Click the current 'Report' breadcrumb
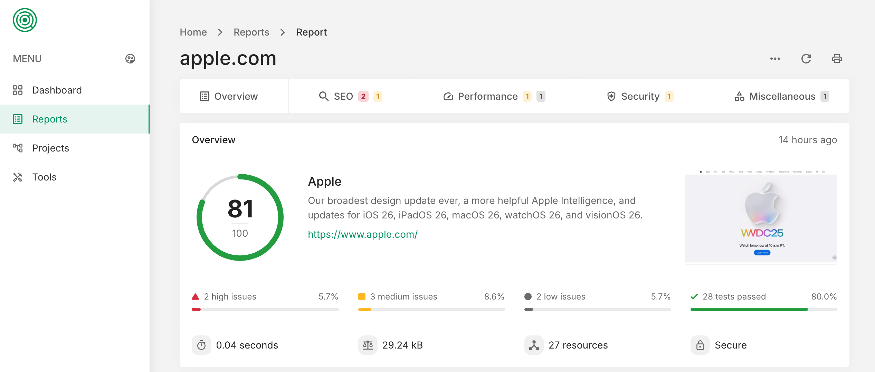This screenshot has width=875, height=372. [x=312, y=32]
